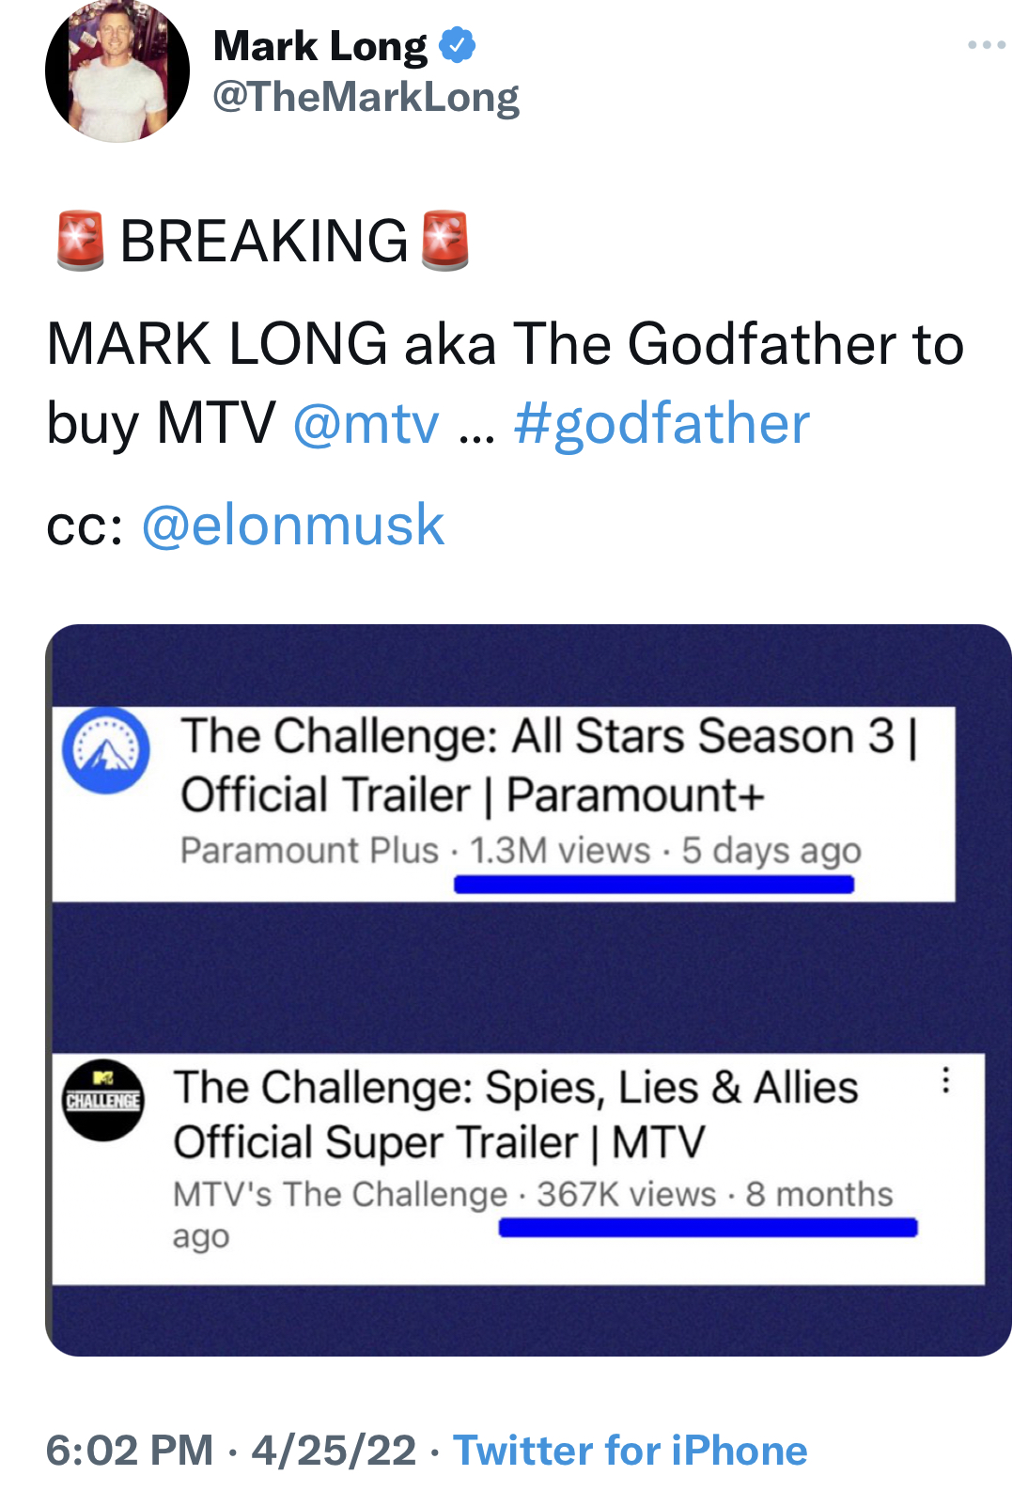Screen dimensions: 1028x1491
Task: Open the @mtv mention
Action: pyautogui.click(x=366, y=424)
